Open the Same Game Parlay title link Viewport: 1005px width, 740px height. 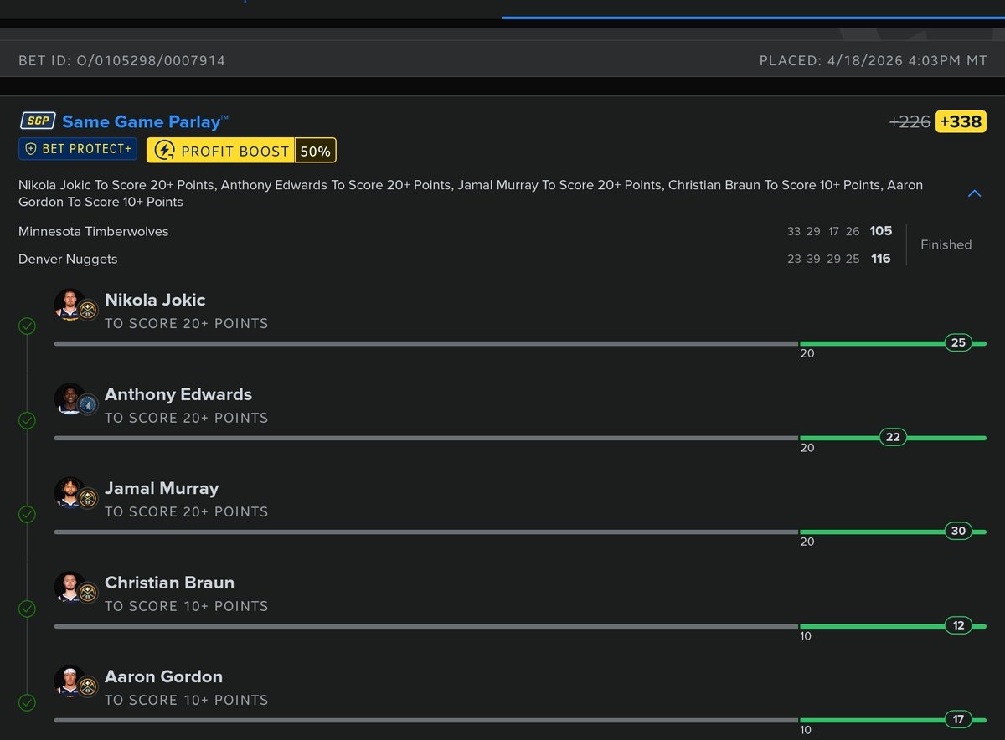pos(145,122)
